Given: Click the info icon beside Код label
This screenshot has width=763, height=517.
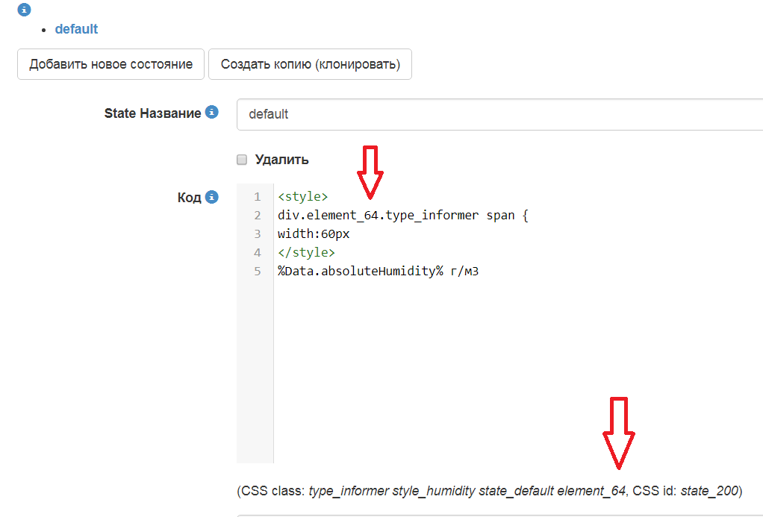Looking at the screenshot, I should [212, 197].
